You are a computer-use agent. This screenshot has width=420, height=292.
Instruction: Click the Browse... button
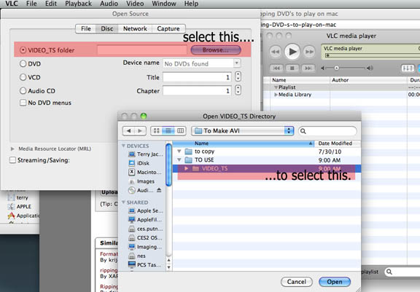216,50
